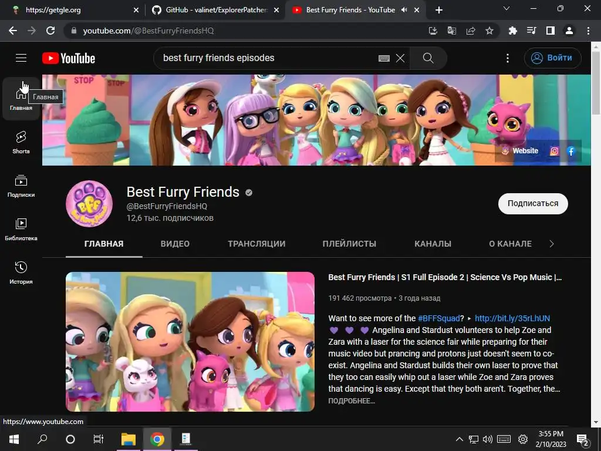Open the YouTube hamburger guide menu
Screen dimensions: 601x451
coord(21,58)
